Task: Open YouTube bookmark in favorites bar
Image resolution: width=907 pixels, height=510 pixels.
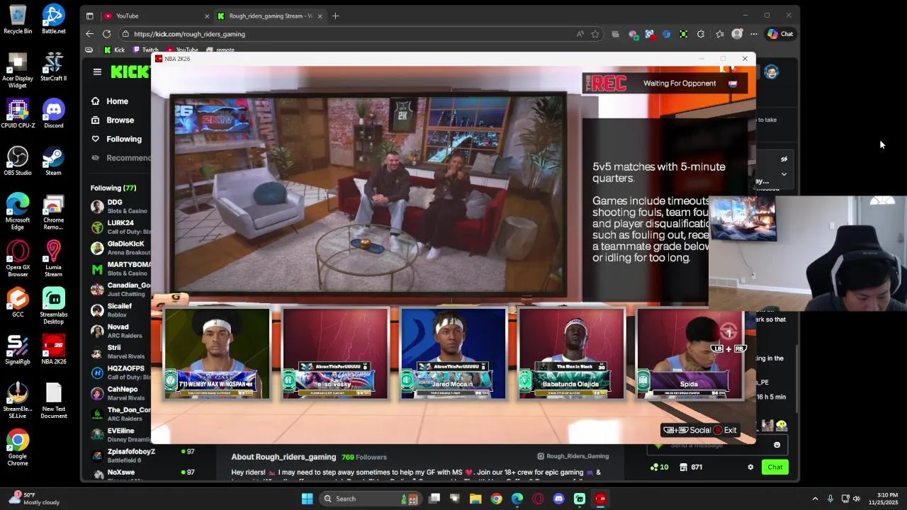Action: point(182,50)
